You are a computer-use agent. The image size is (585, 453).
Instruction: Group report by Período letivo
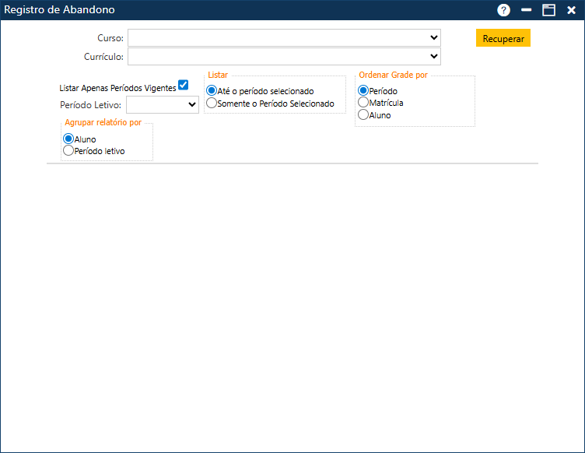pyautogui.click(x=68, y=150)
